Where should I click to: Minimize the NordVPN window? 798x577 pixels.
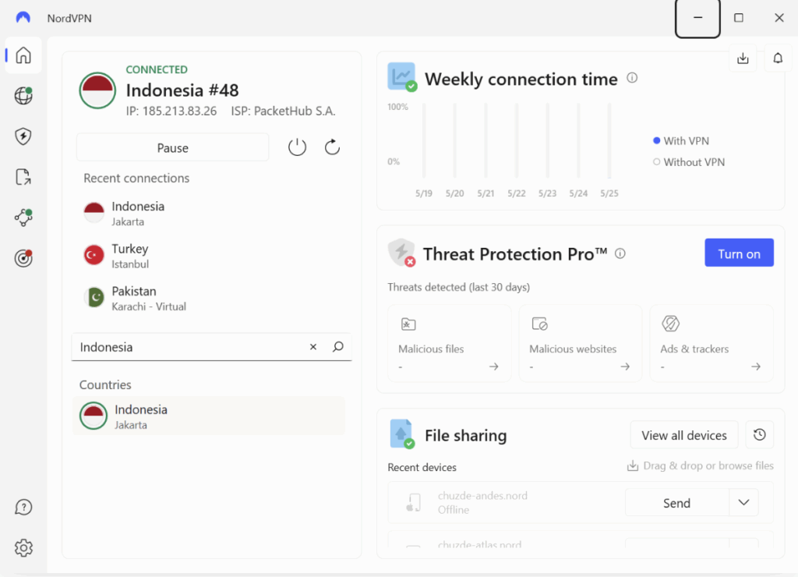pyautogui.click(x=697, y=19)
